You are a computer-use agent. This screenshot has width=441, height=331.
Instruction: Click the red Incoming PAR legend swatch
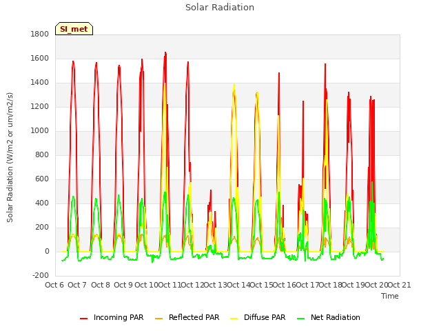click(x=84, y=319)
